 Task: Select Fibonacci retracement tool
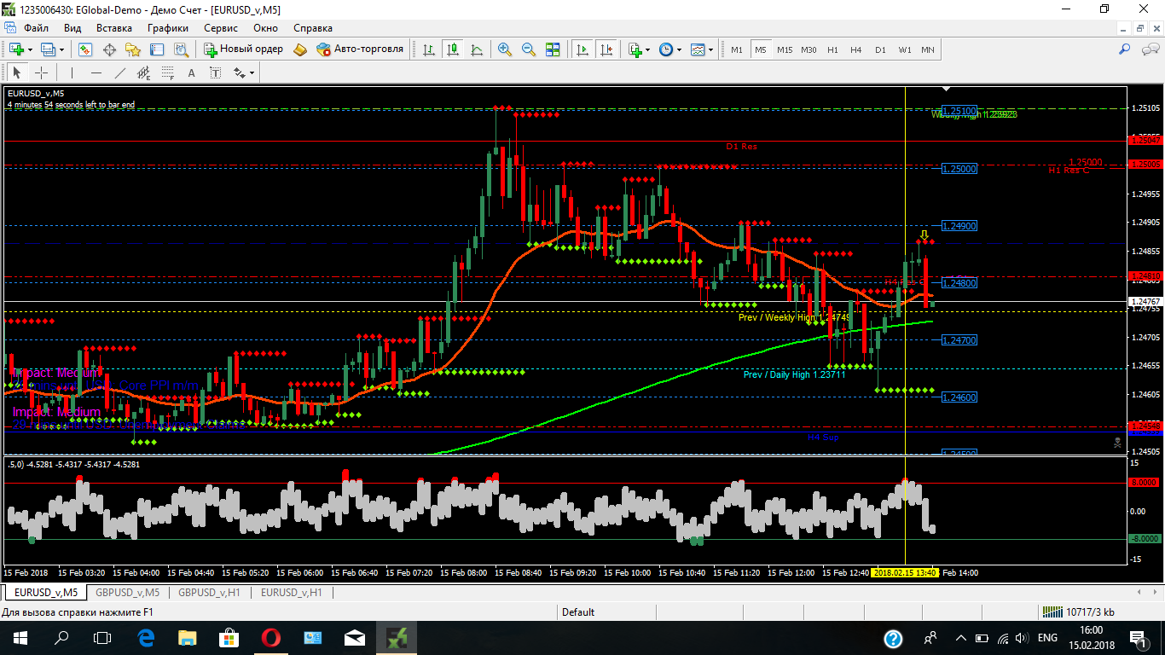[x=167, y=72]
